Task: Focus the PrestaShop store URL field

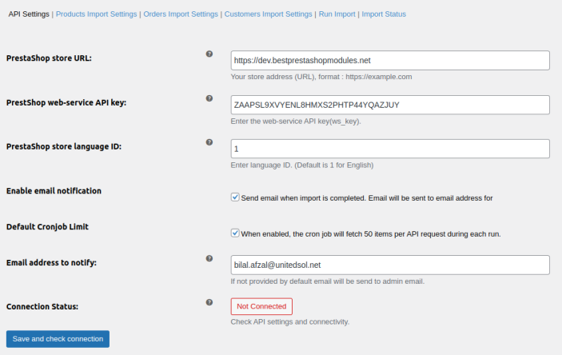Action: click(x=389, y=61)
